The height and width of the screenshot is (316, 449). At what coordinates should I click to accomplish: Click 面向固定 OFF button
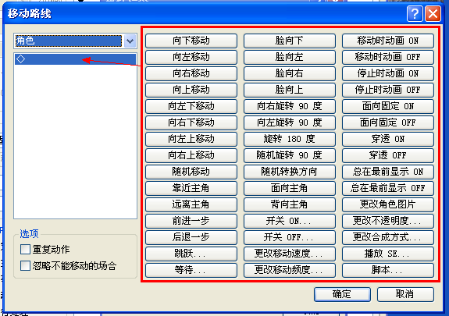(388, 122)
